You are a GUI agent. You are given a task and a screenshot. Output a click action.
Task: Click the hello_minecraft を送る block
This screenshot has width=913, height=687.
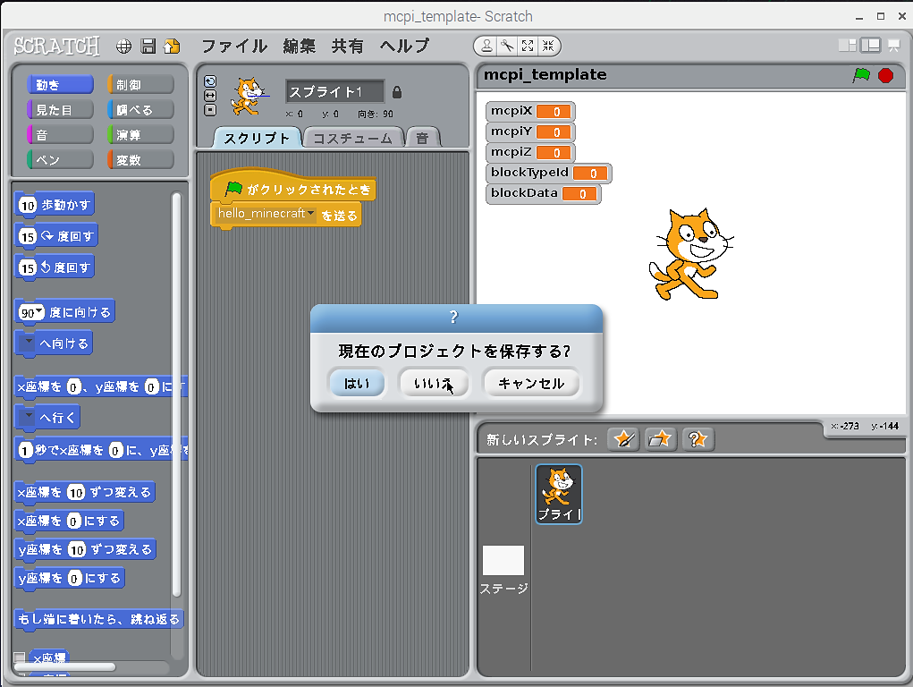point(286,215)
